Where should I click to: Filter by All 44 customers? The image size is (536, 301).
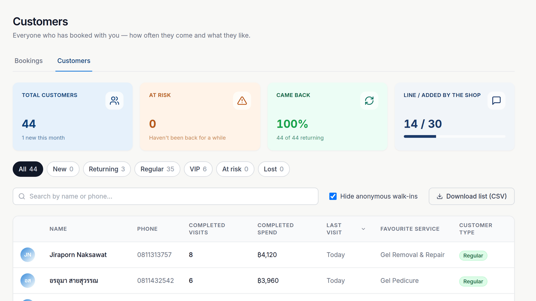28,169
